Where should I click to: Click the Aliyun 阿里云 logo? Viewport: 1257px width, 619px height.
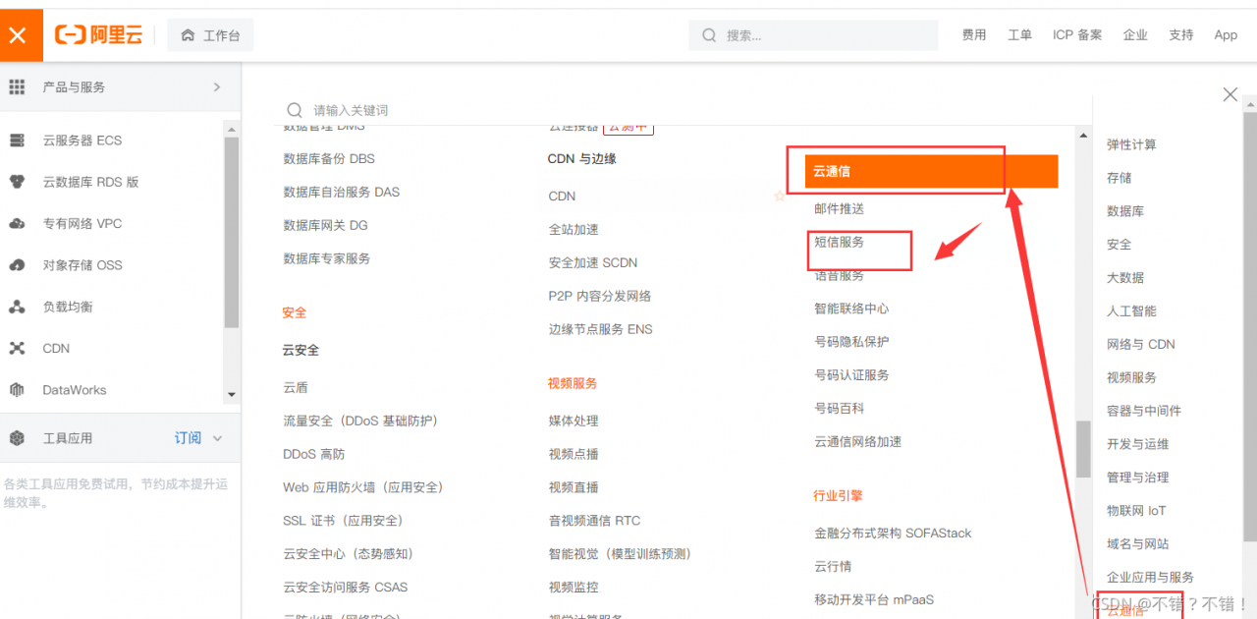click(98, 35)
